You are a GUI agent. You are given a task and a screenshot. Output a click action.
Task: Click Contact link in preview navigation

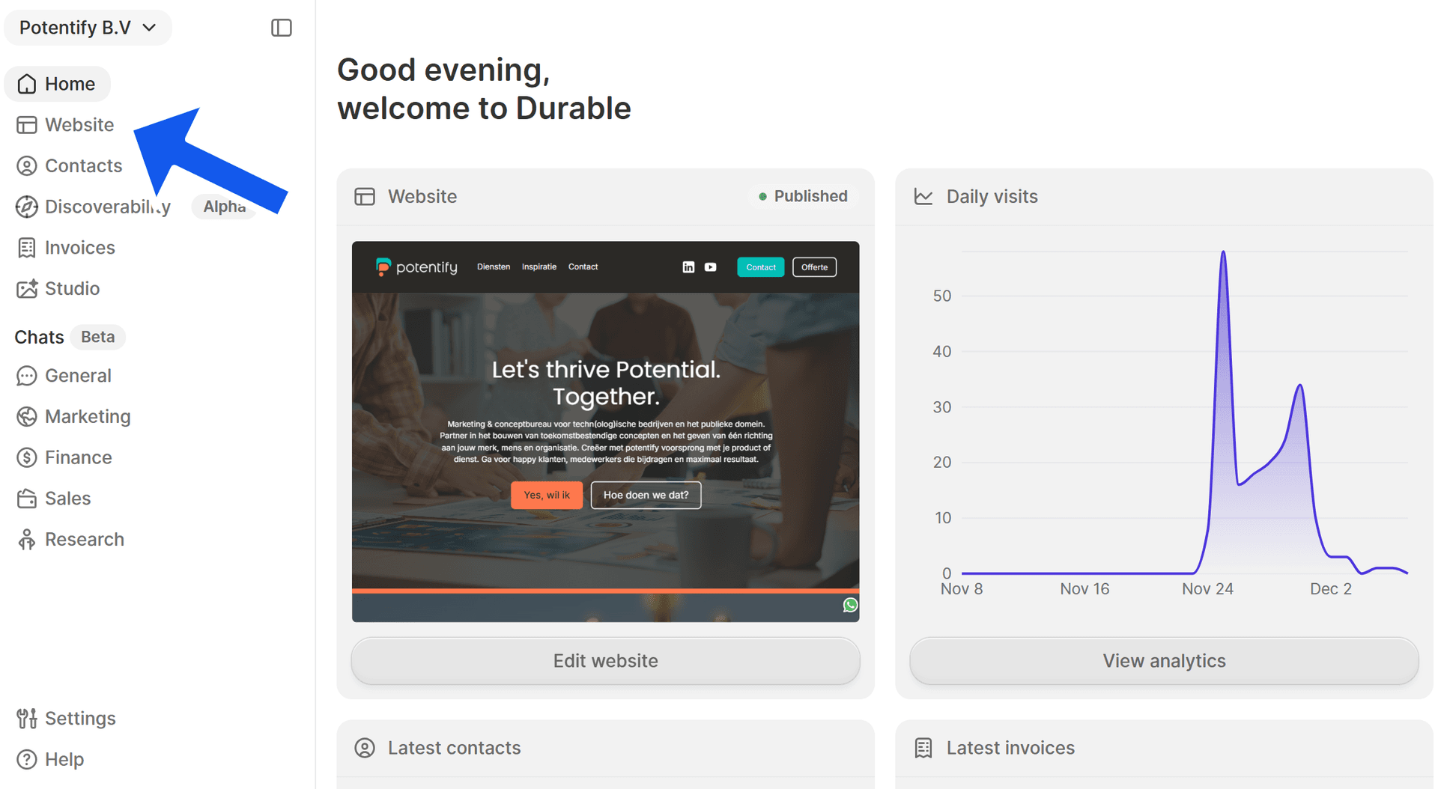583,267
